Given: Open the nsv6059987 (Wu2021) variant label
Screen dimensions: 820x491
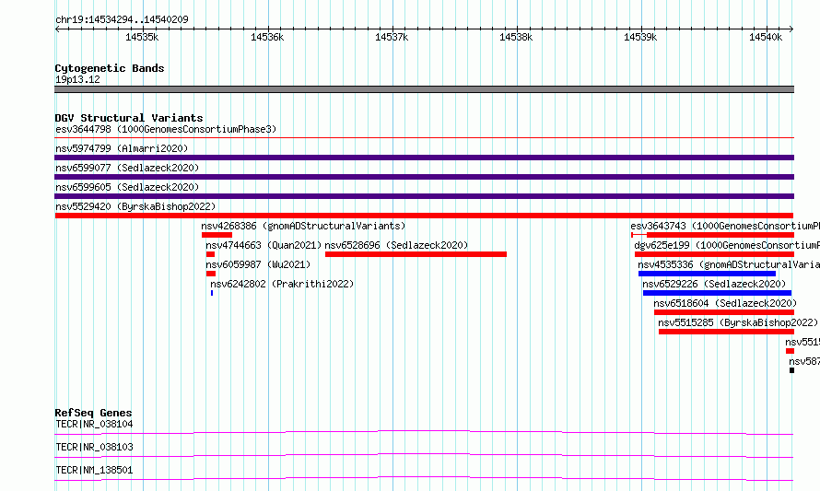Looking at the screenshot, I should pos(258,264).
